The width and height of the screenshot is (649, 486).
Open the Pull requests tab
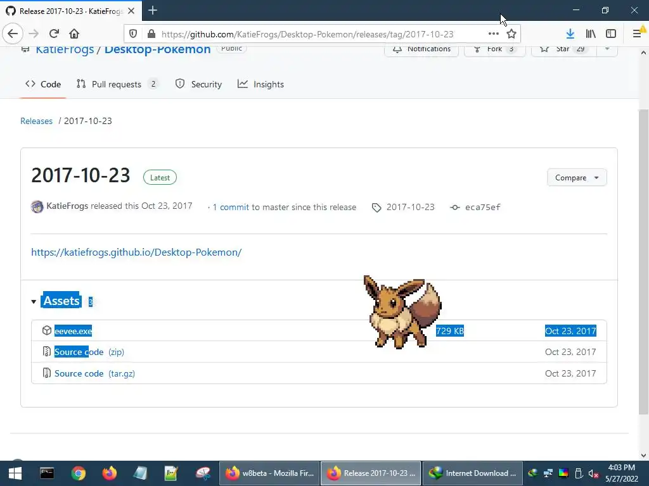117,84
